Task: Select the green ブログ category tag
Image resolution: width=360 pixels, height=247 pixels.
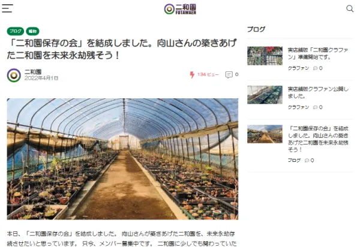Action: pyautogui.click(x=16, y=31)
